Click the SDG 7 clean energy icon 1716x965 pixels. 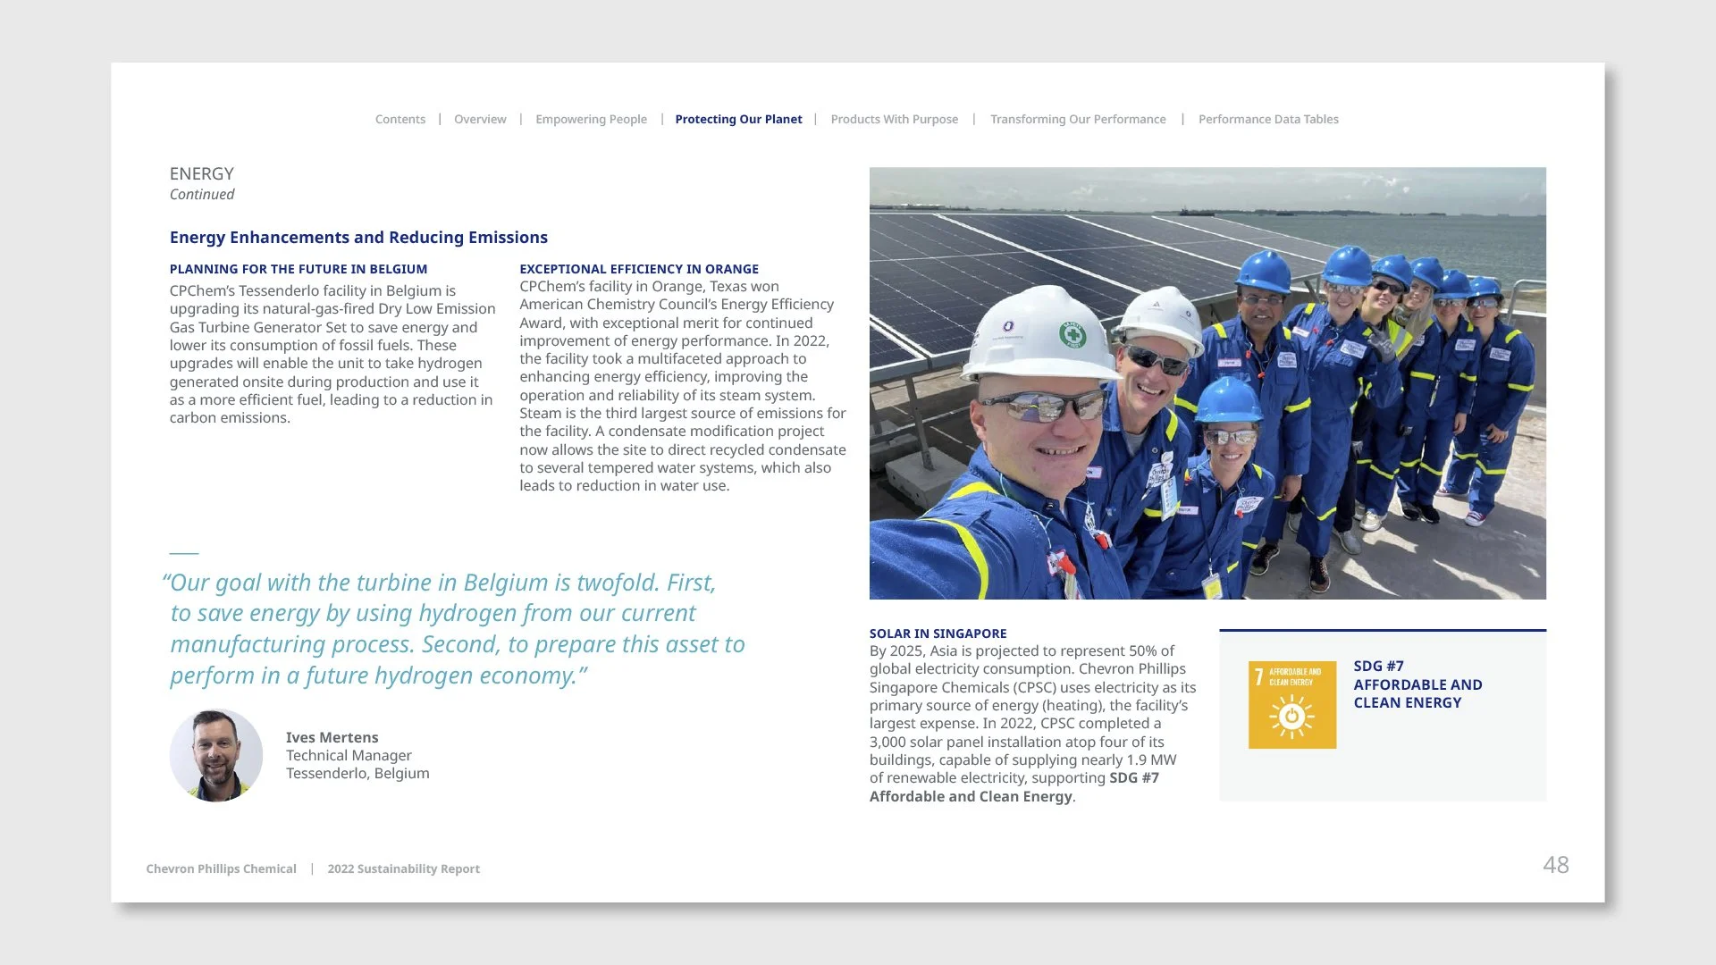(x=1291, y=704)
